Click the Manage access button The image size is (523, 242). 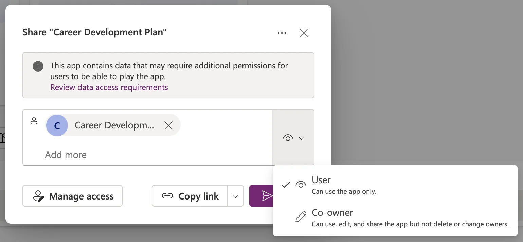[72, 196]
